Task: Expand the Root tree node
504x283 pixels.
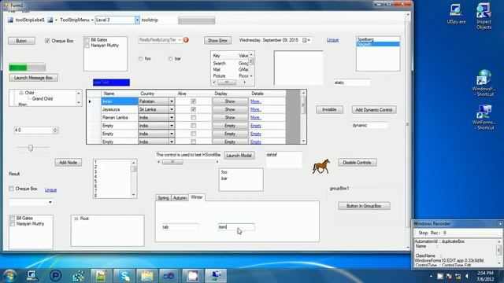Action: pyautogui.click(x=76, y=219)
